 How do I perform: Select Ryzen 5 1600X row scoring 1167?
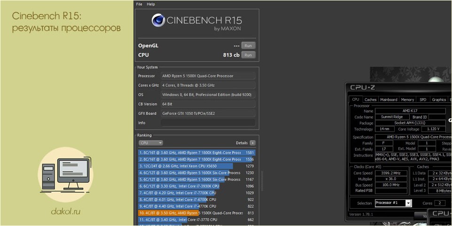tap(196, 180)
